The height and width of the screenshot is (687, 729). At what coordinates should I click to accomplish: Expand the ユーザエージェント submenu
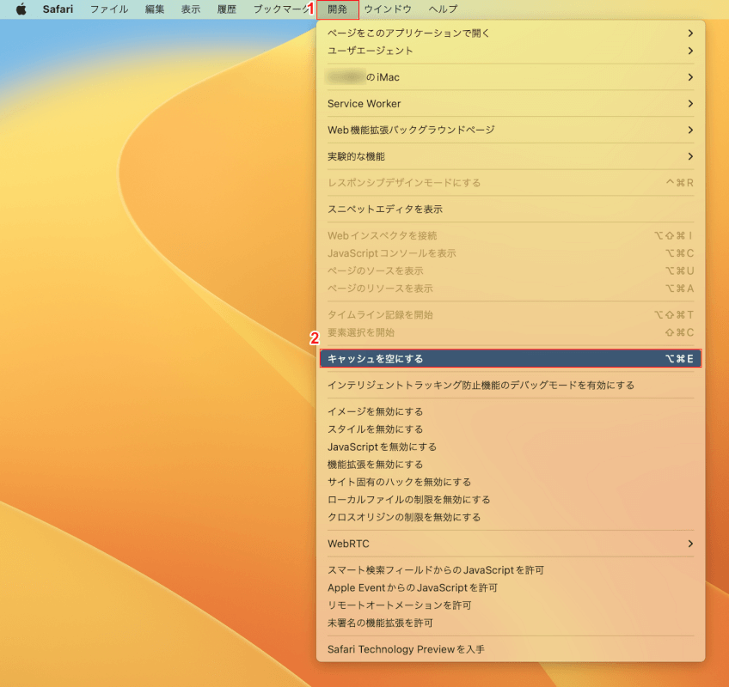tap(511, 51)
